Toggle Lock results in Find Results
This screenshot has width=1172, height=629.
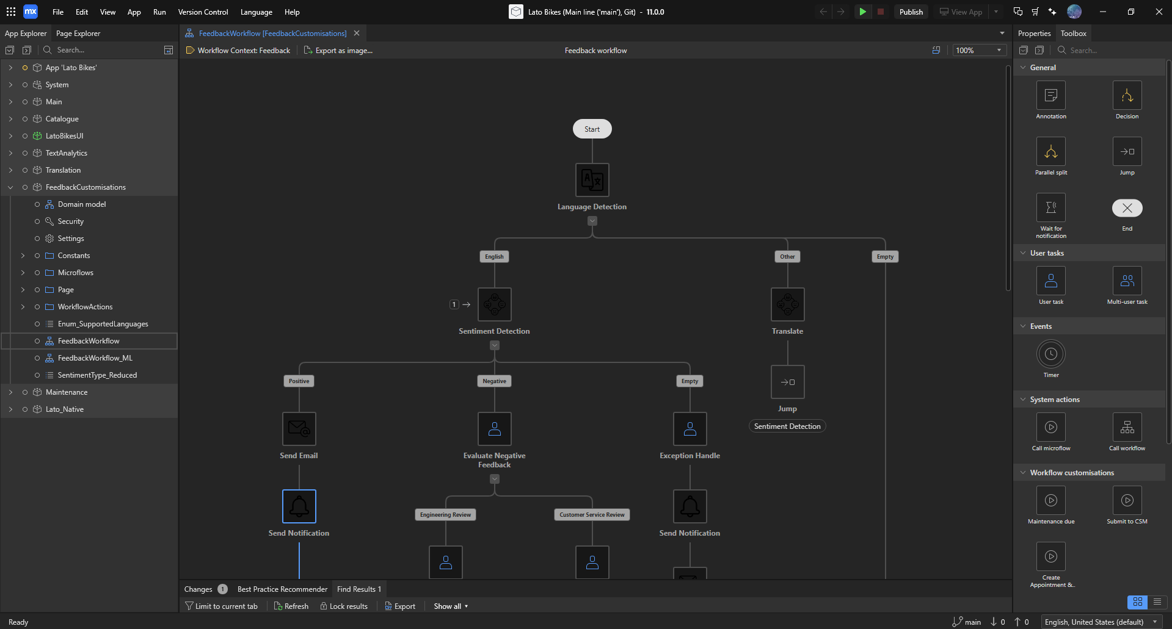[x=344, y=606]
